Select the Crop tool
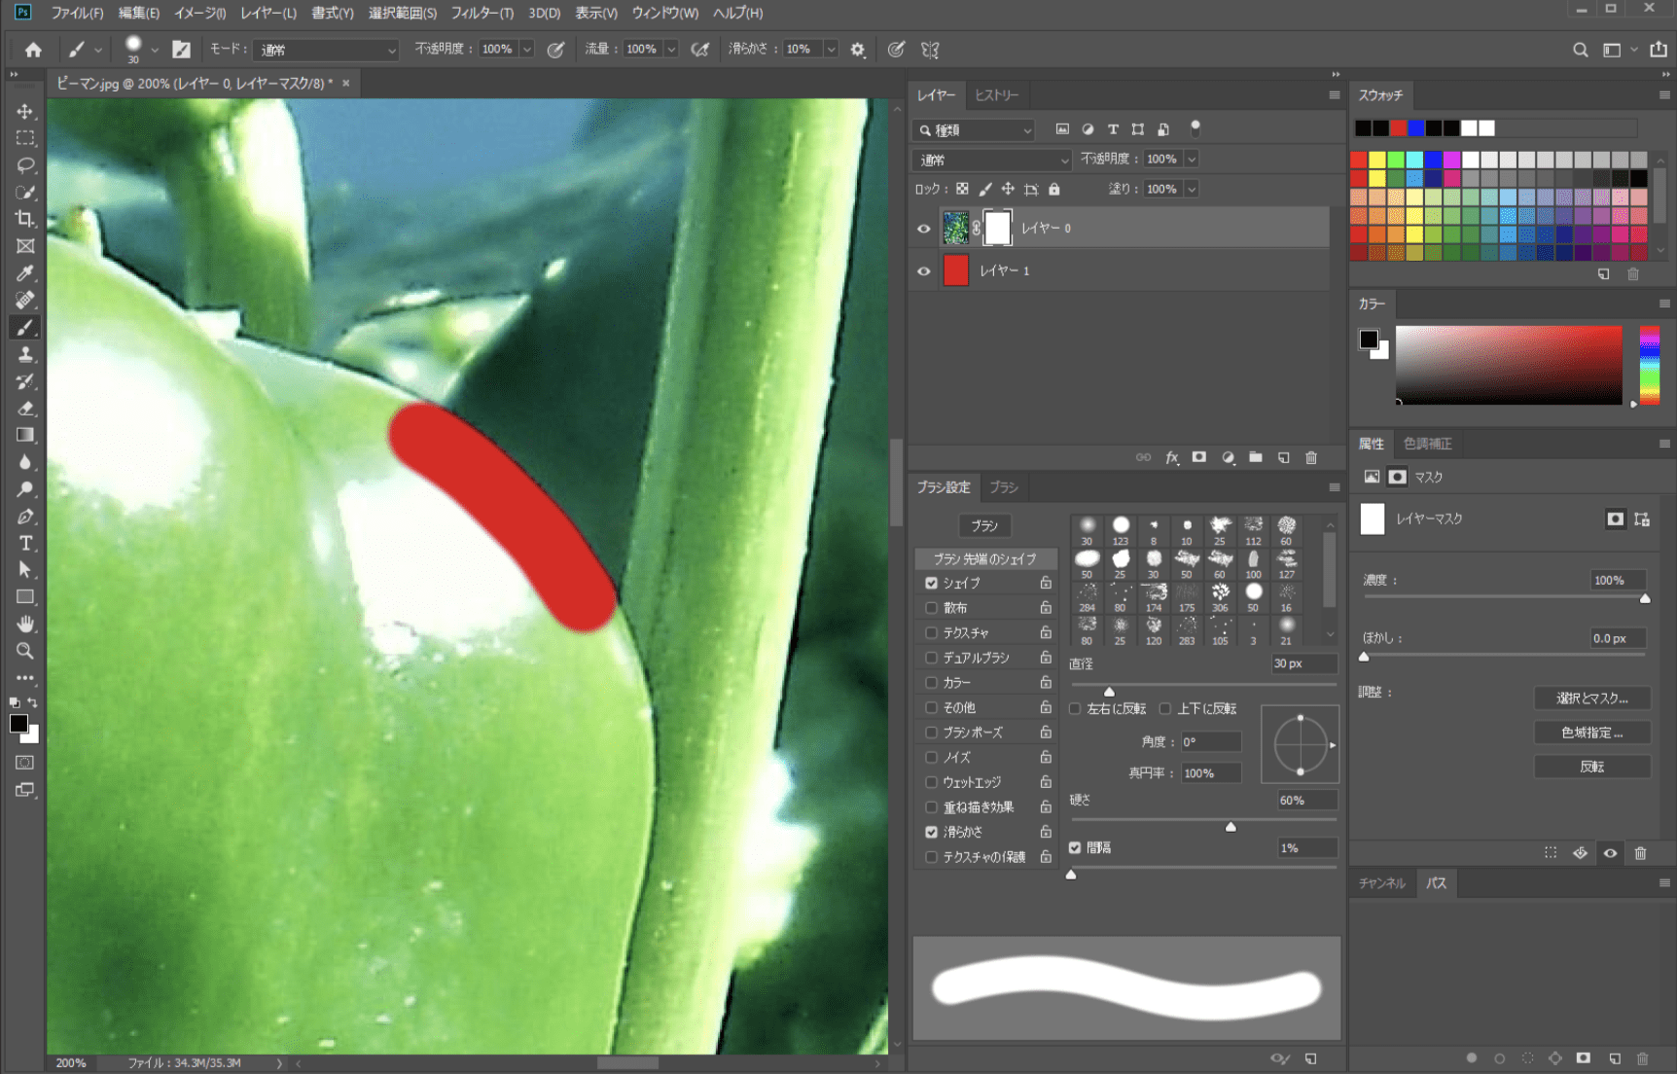This screenshot has width=1677, height=1074. (x=25, y=219)
